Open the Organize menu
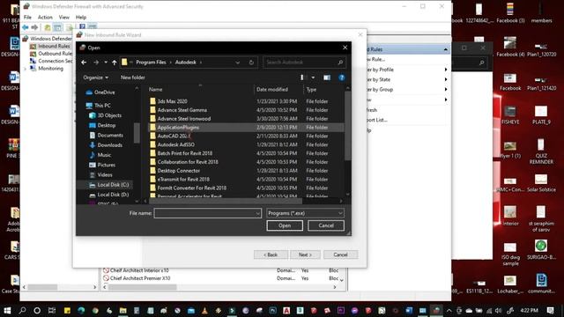Screen dimensions: 564x317 (96, 77)
